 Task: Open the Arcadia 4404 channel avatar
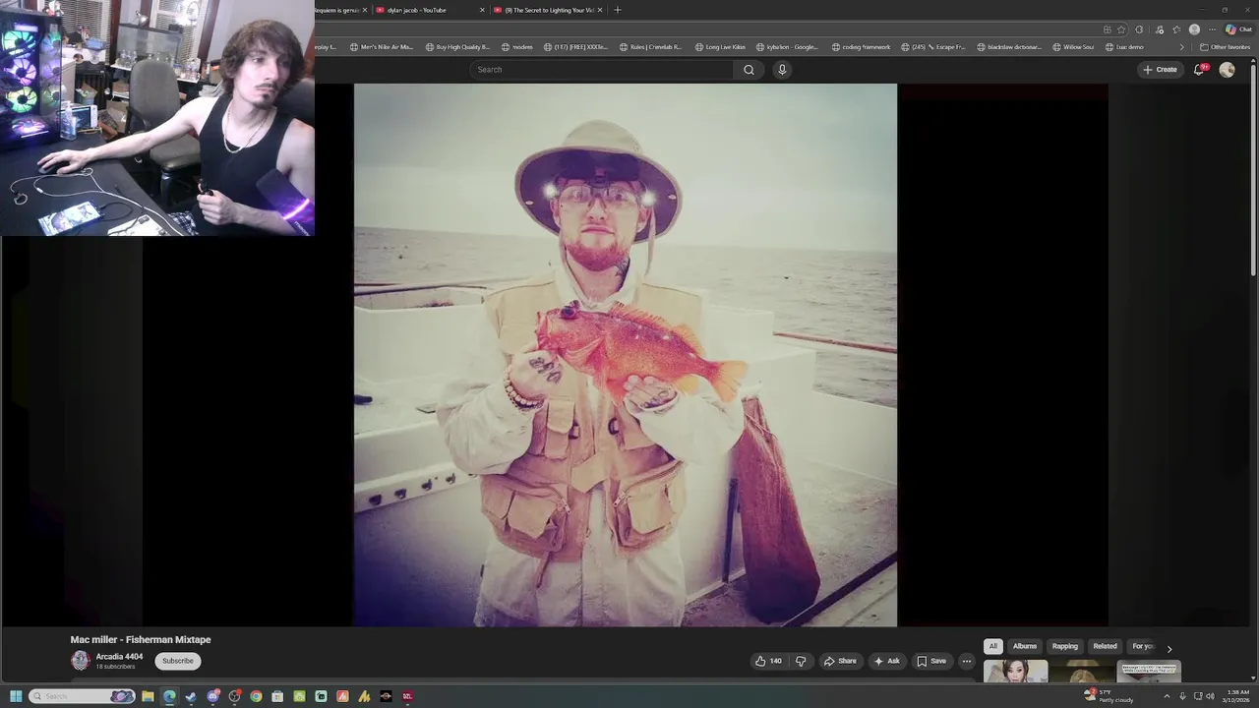pos(81,661)
